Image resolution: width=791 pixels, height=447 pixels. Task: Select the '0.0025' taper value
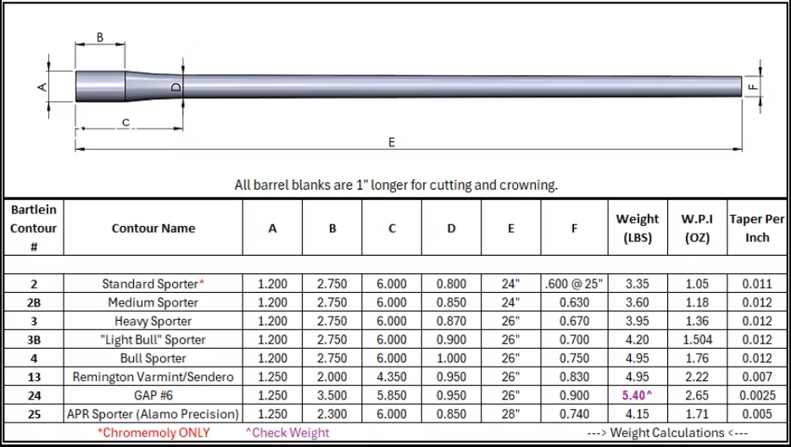757,395
